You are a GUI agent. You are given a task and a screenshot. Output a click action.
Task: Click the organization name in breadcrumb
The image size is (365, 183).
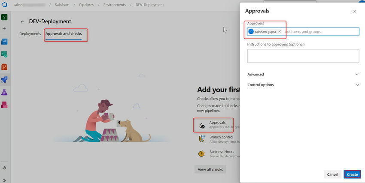coord(29,5)
